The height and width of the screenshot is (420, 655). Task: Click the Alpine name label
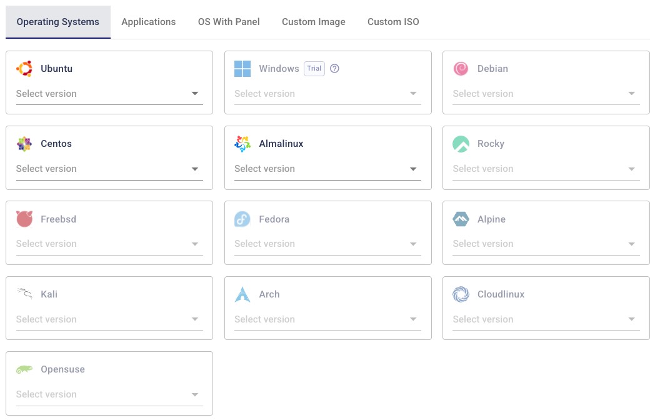point(492,219)
